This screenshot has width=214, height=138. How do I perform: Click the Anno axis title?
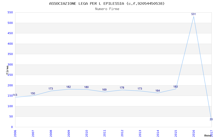(208, 135)
